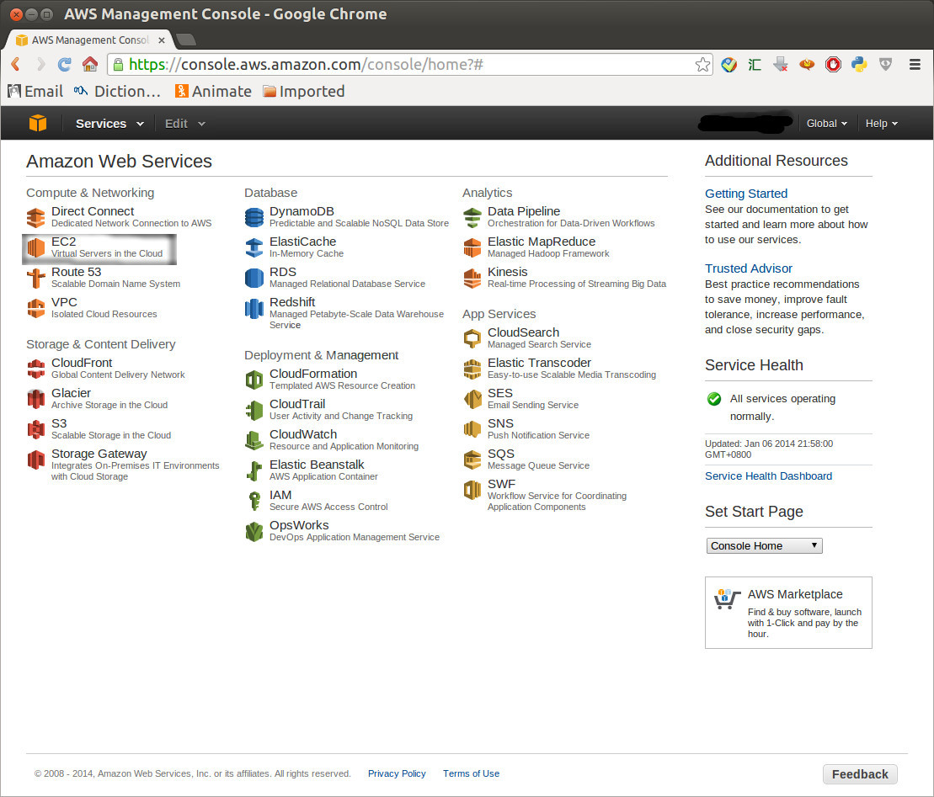Screen dimensions: 934x797
Task: Reload the page in Chrome
Action: pyautogui.click(x=64, y=65)
